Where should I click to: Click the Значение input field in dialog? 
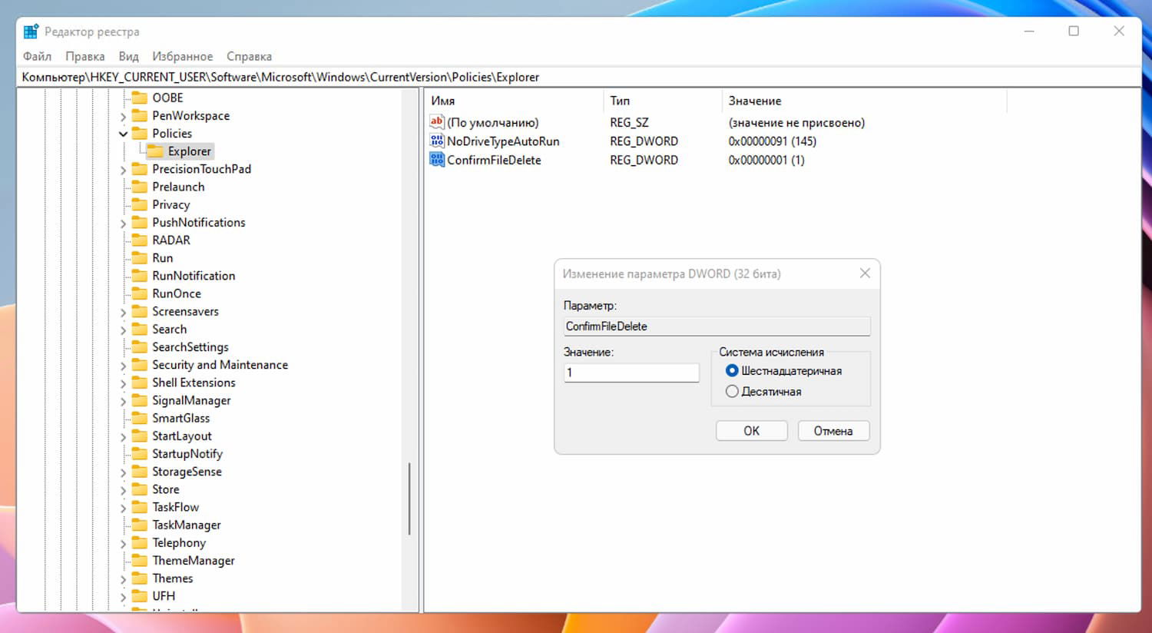(631, 373)
